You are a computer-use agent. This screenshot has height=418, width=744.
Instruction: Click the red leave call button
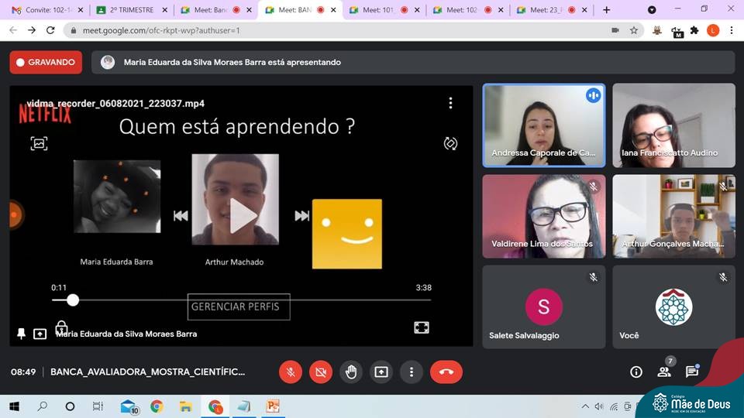pyautogui.click(x=446, y=372)
